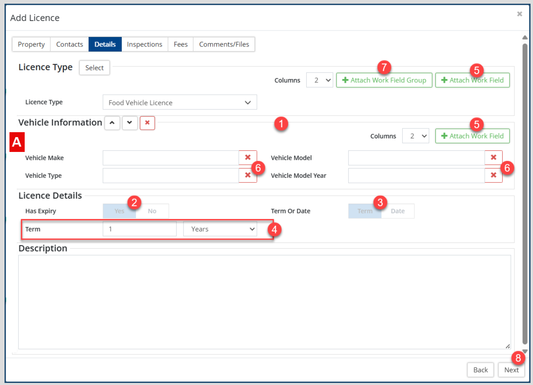
Task: Click the Description heading
Action: pyautogui.click(x=43, y=248)
